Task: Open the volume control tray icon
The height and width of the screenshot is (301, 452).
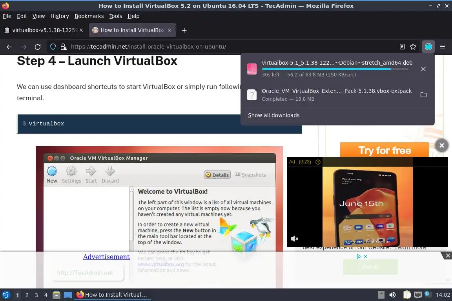Action: [x=392, y=295]
